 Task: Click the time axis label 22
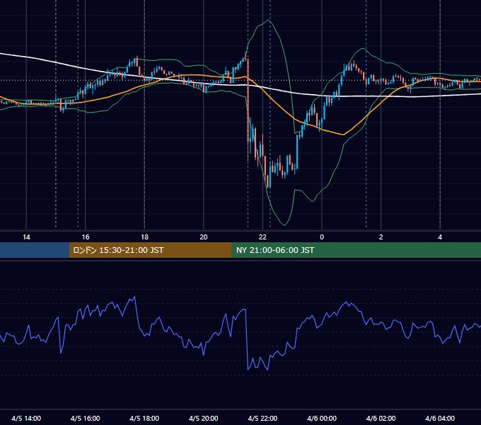(263, 237)
